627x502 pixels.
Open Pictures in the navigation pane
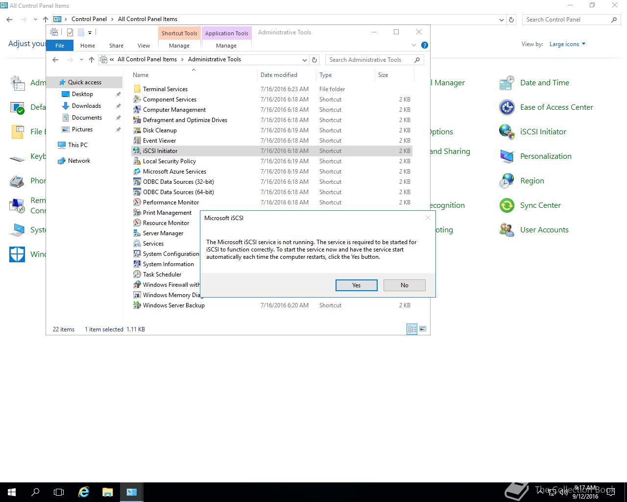pos(82,129)
